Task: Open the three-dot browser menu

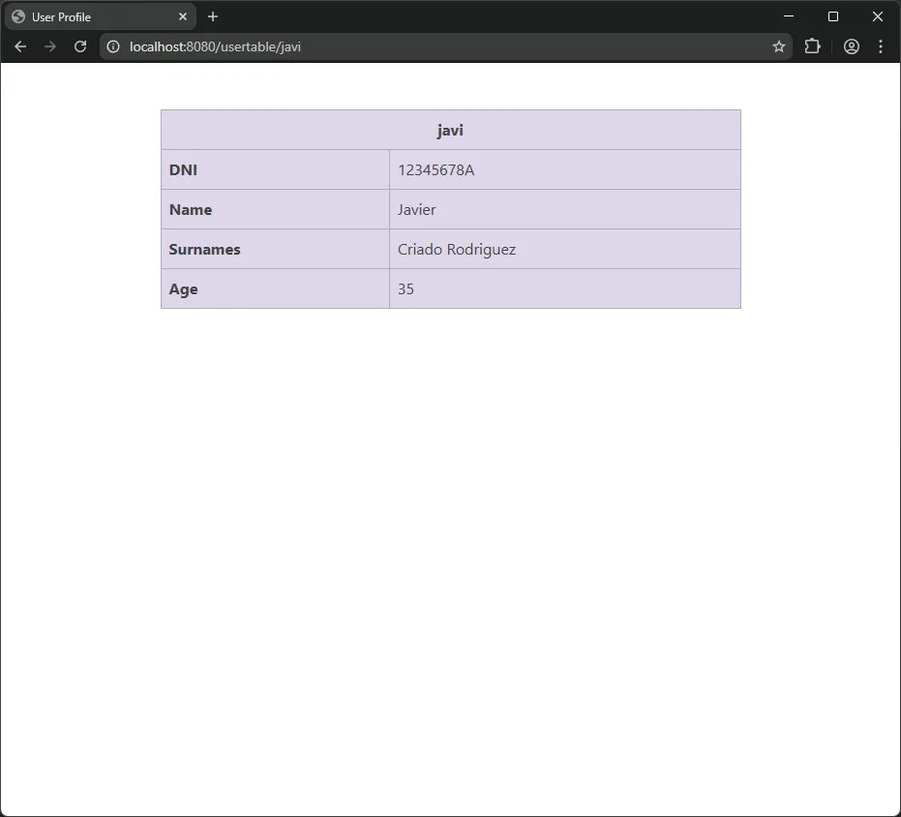Action: click(881, 45)
